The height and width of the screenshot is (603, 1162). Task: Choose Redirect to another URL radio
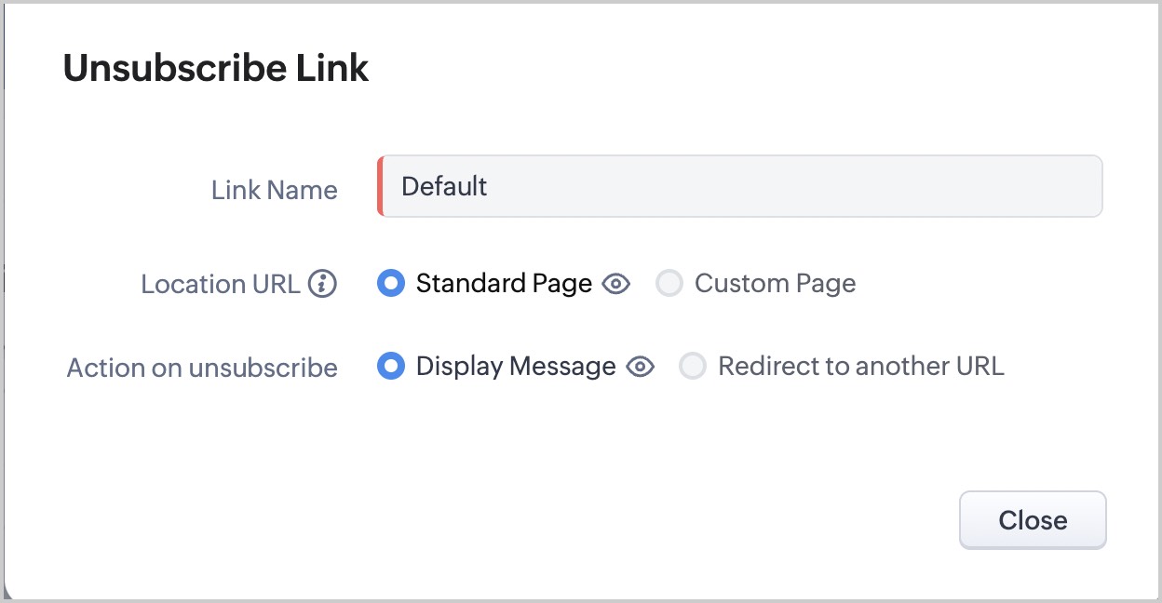[x=693, y=367]
